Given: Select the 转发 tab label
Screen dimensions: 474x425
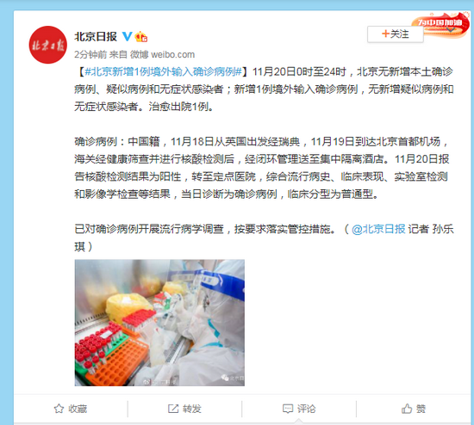Looking at the screenshot, I should pos(192,409).
